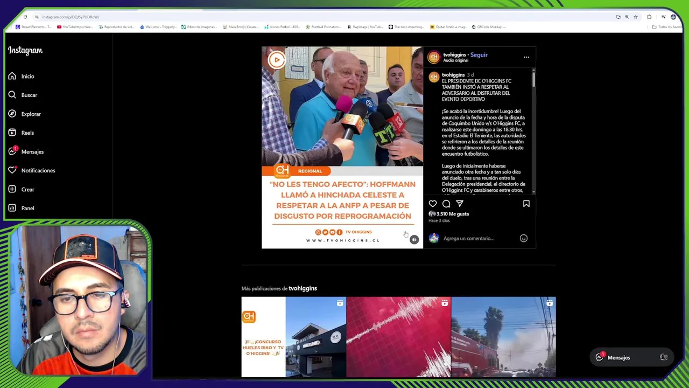The image size is (689, 388).
Task: Click the tvohiggins avatar beside the caption
Action: point(434,77)
